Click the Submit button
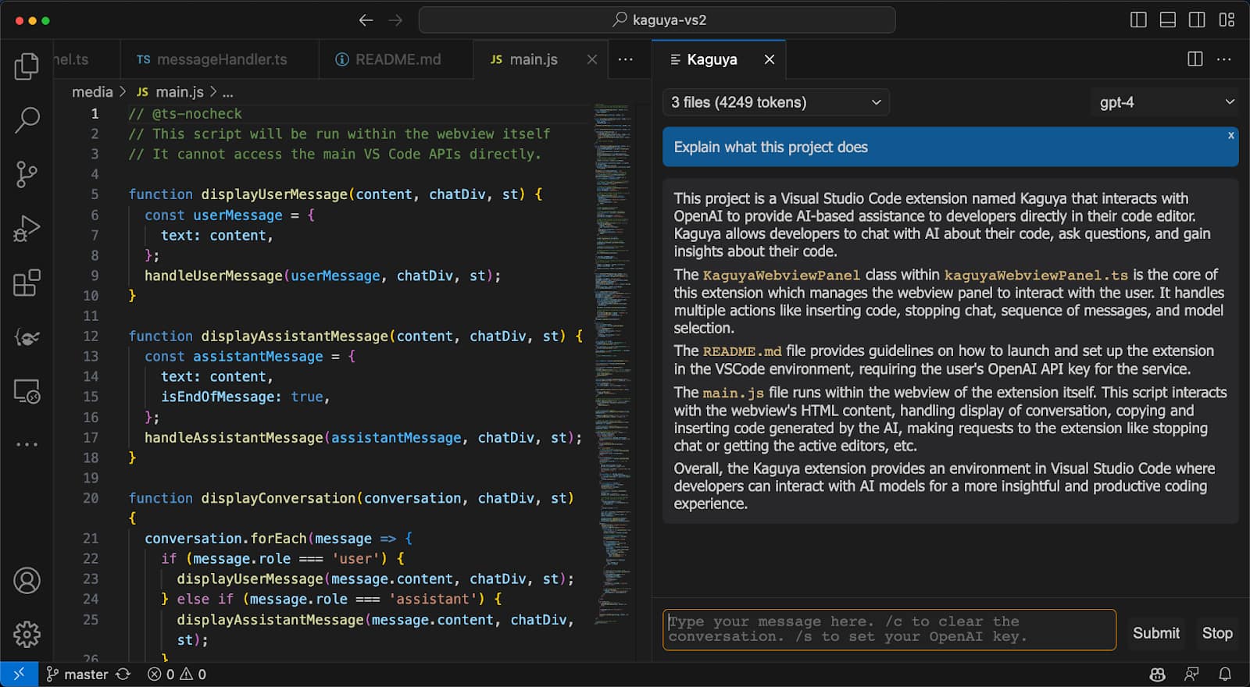This screenshot has height=687, width=1250. click(x=1156, y=633)
